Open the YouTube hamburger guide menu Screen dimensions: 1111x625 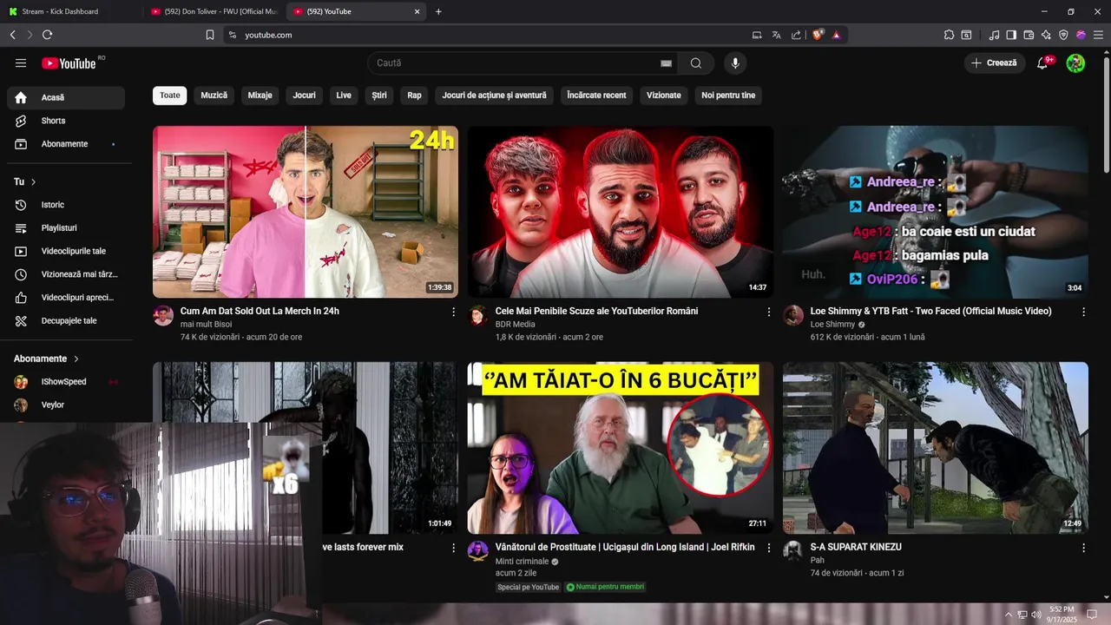(x=21, y=62)
